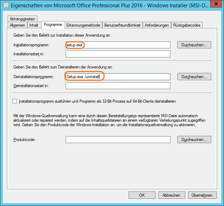Click the Deinstallationsprogramm text field

118,77
